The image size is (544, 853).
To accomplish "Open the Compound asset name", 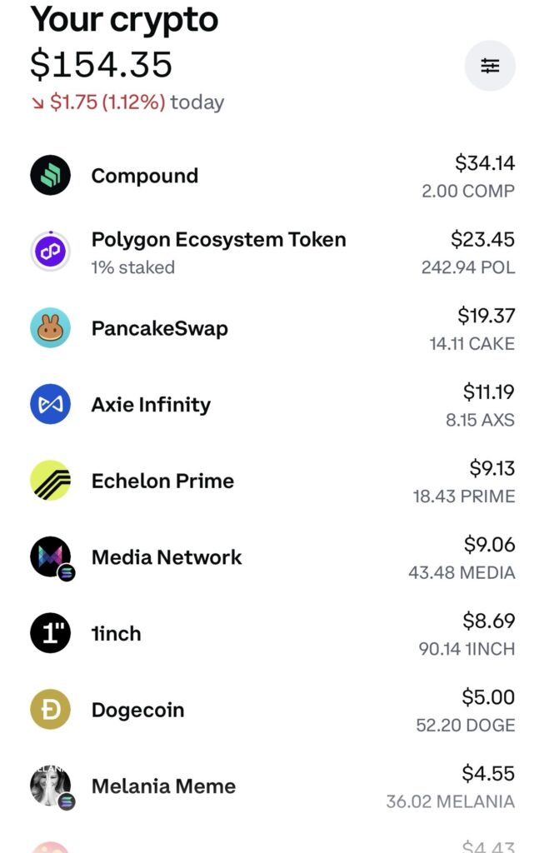I will (x=145, y=176).
